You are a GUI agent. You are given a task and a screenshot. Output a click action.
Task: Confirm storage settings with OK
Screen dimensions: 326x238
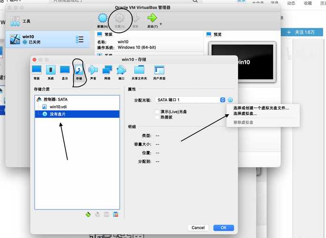pyautogui.click(x=224, y=228)
